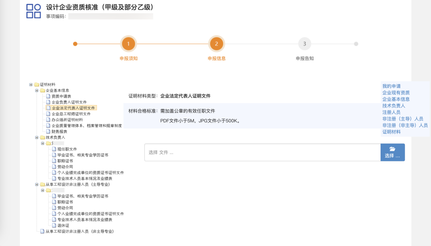This screenshot has height=246, width=431.
Task: Click the document icon beside 企业负责人证明文件
Action: pos(48,102)
